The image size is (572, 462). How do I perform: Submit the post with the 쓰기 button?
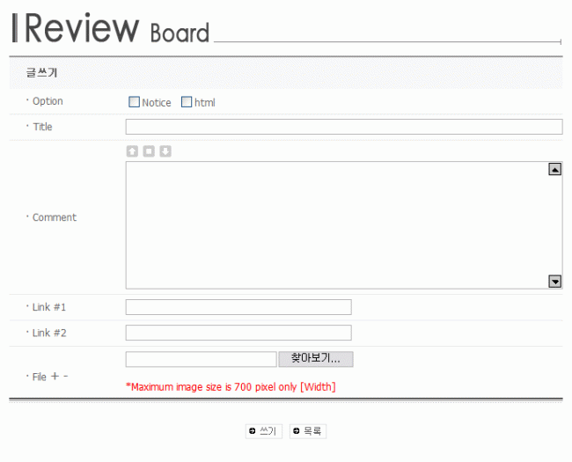coord(264,431)
